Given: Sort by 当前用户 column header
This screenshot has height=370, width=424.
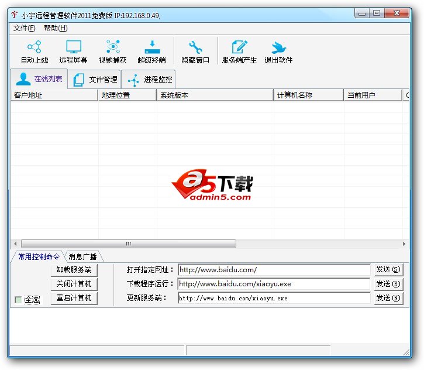Looking at the screenshot, I should (373, 95).
